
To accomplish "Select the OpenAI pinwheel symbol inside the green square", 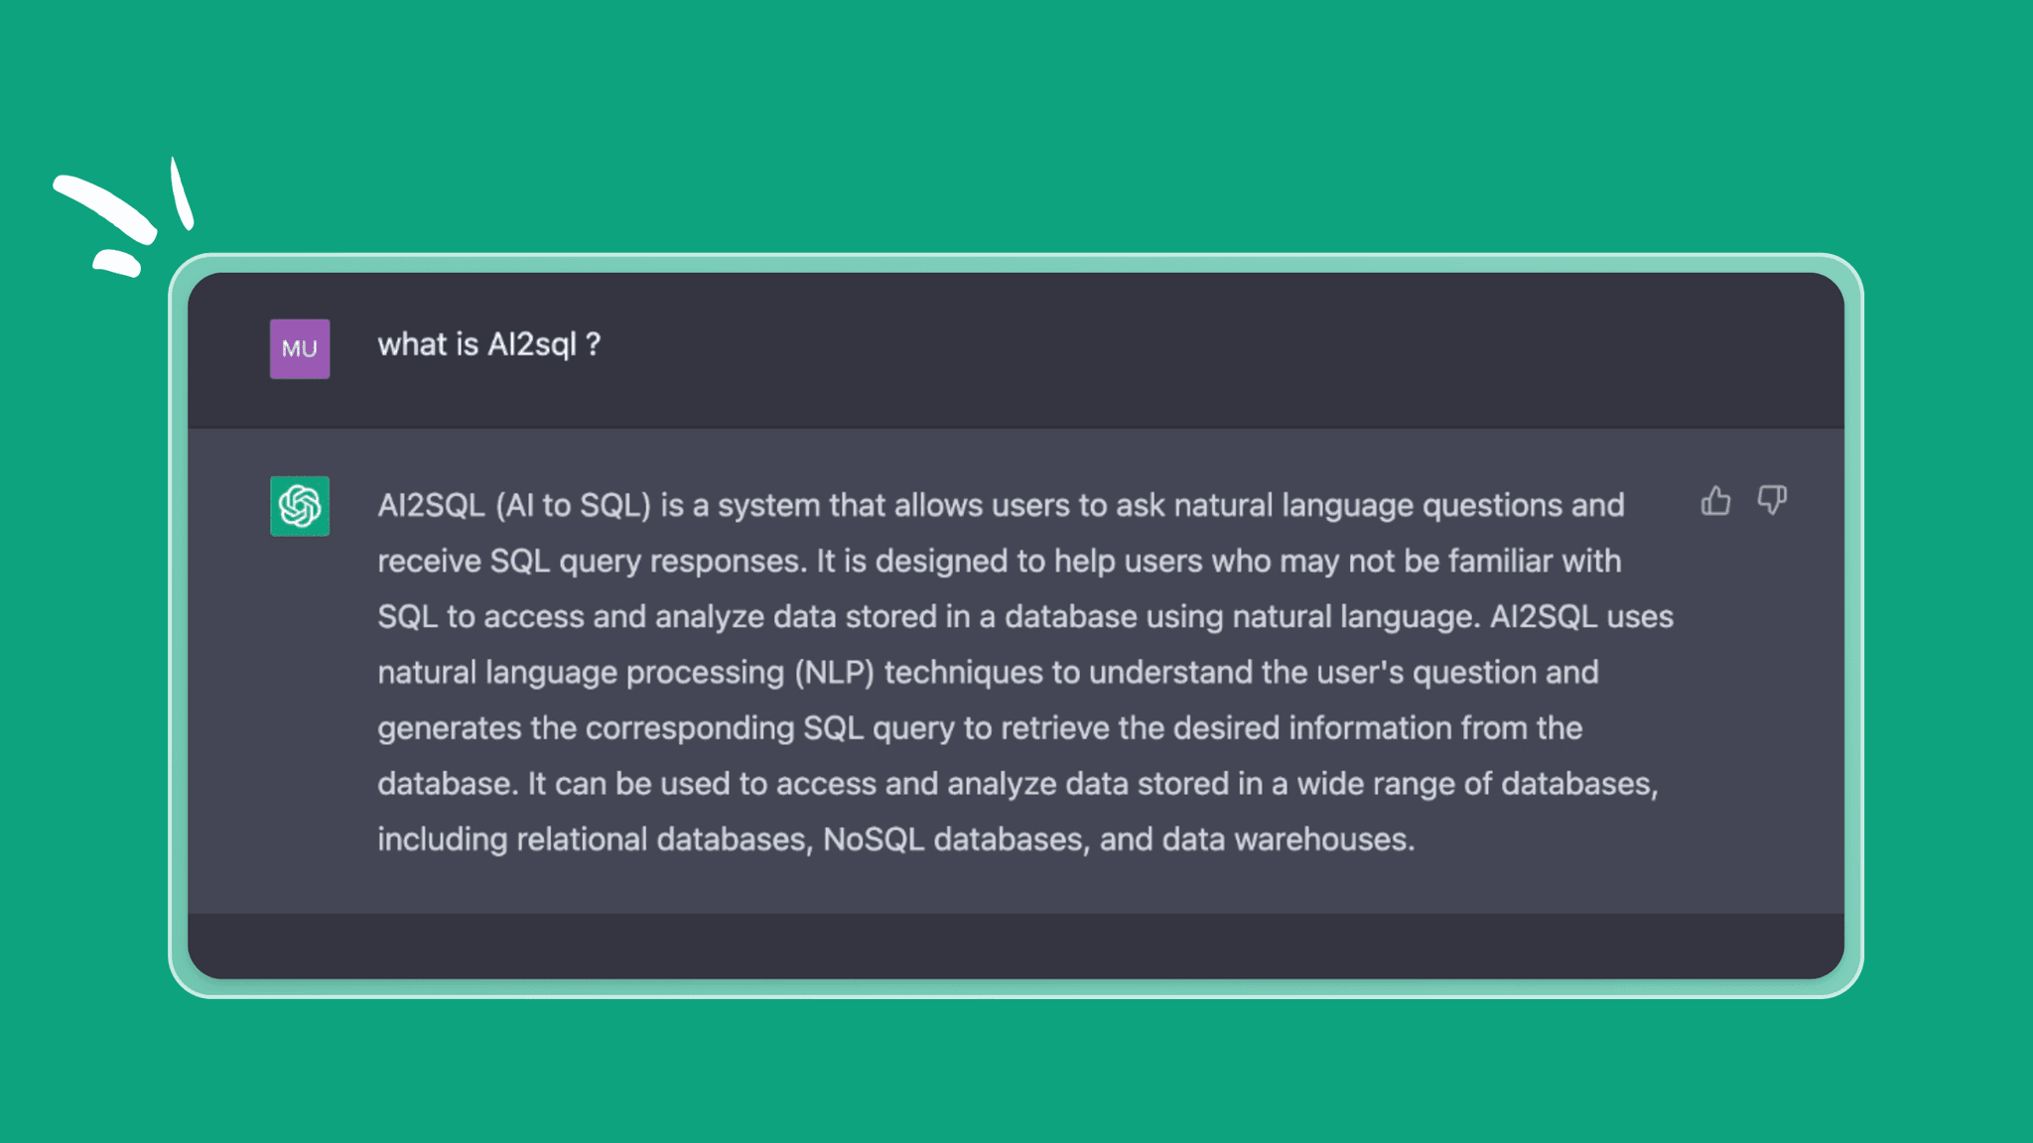I will pyautogui.click(x=299, y=506).
